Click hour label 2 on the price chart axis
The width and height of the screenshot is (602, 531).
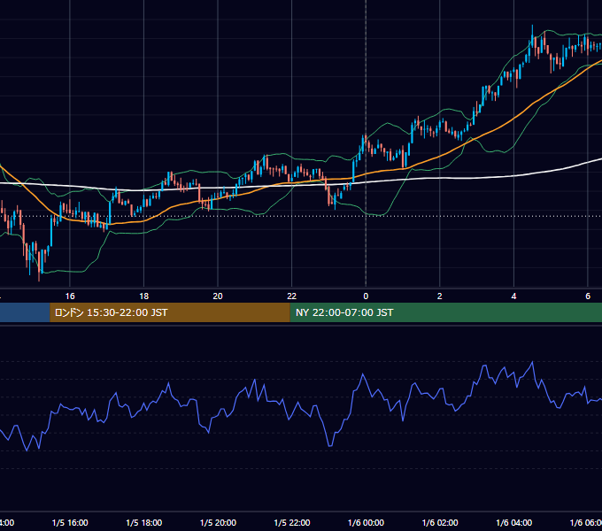coord(440,296)
